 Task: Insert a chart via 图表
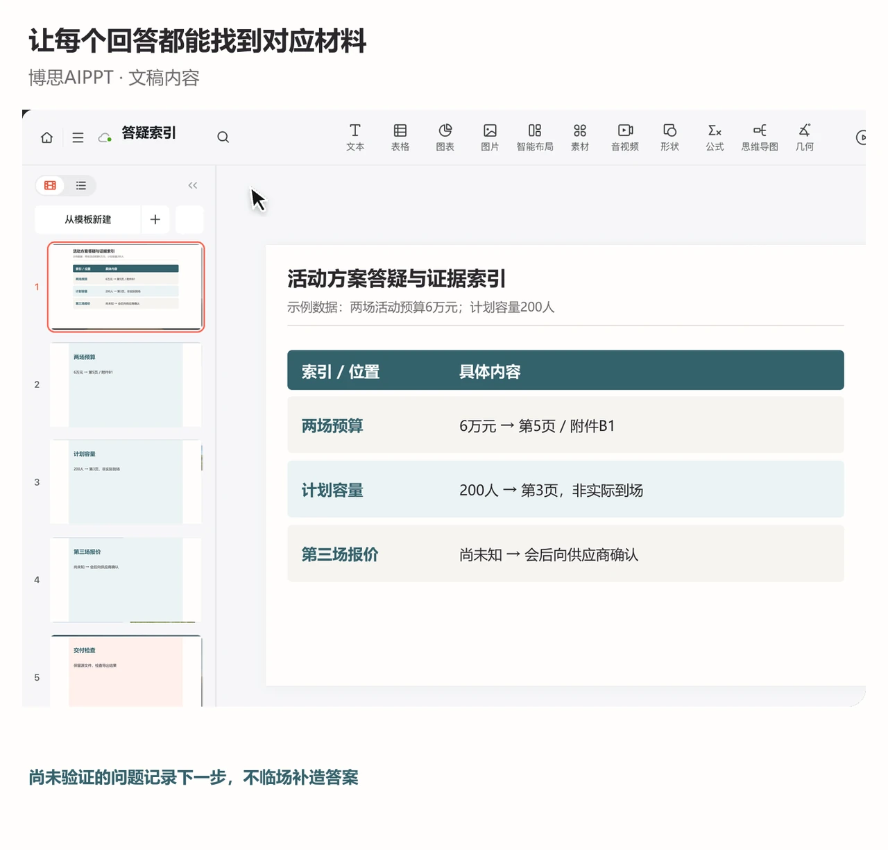[x=445, y=137]
